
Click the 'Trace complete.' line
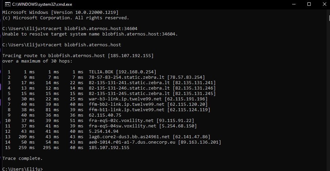23,158
